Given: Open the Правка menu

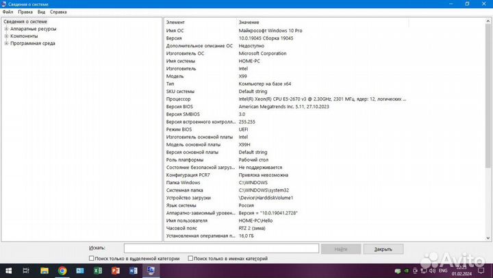Looking at the screenshot, I should [25, 12].
